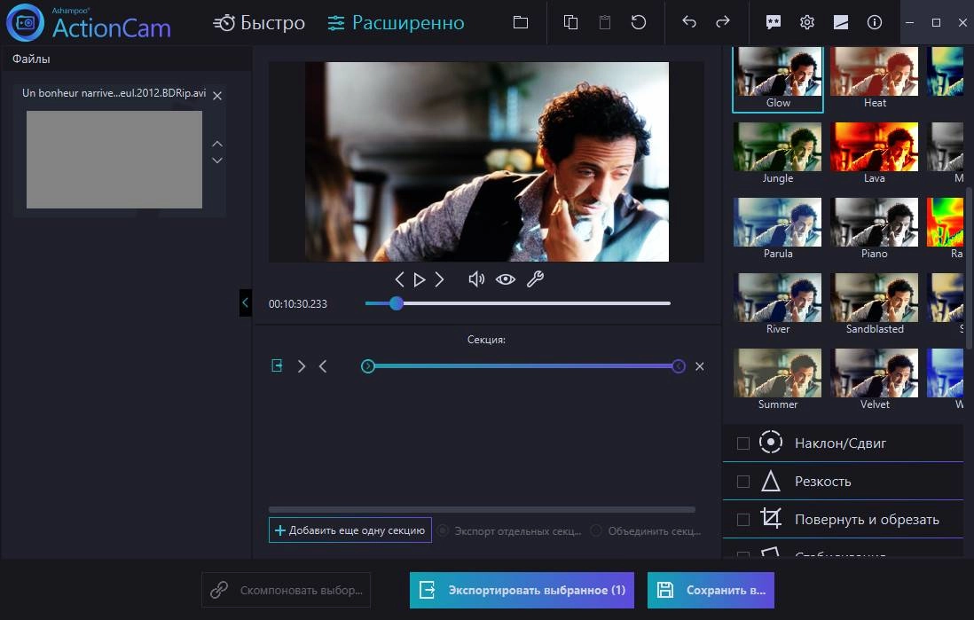
Task: Expand the Резкость section
Action: click(843, 482)
